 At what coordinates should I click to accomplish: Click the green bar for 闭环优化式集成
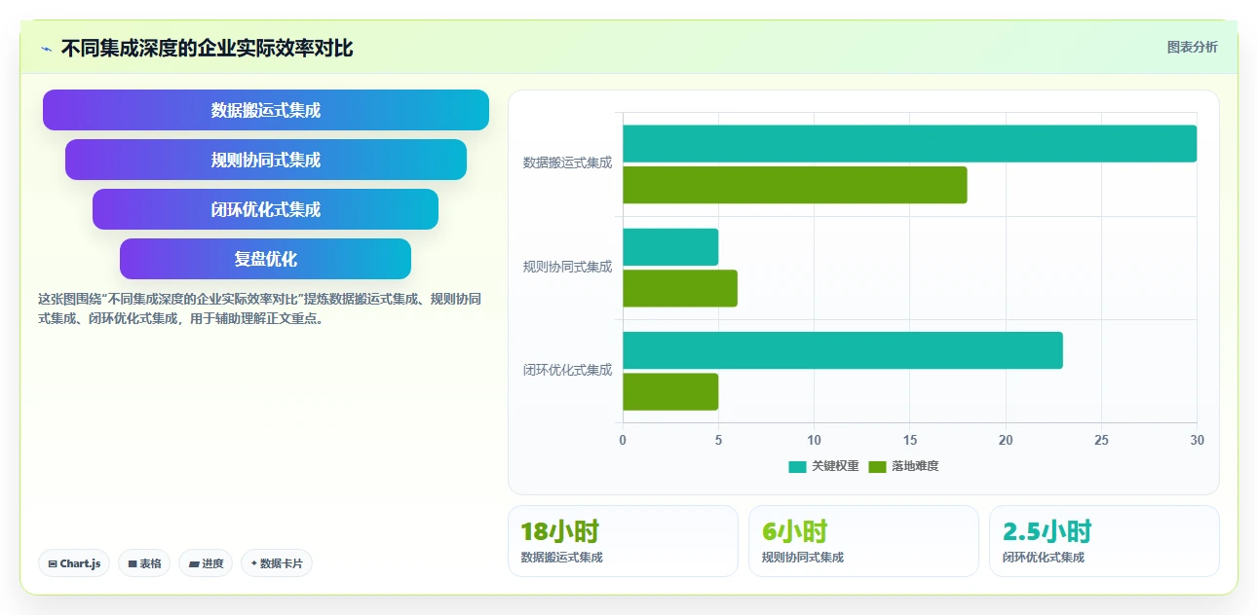pos(670,391)
